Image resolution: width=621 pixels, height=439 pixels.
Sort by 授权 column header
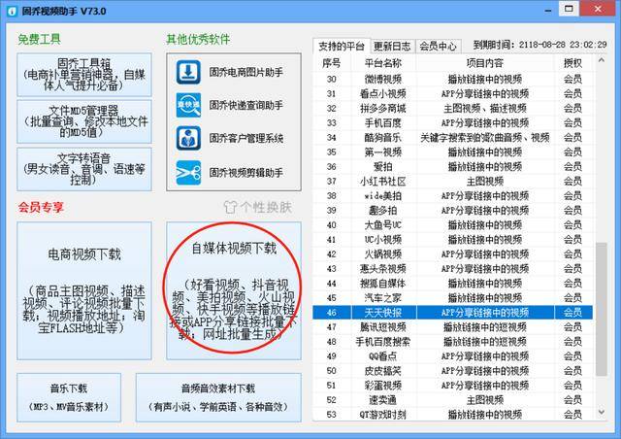coord(572,63)
